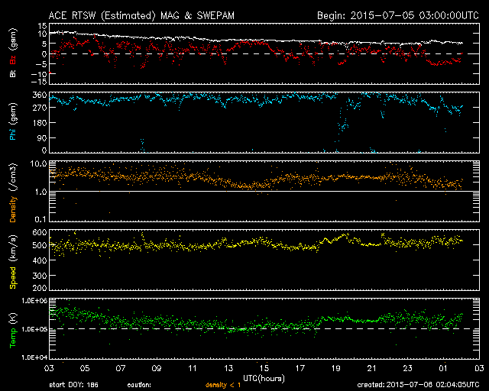Click the 360 tick on Phi axis
The image size is (489, 391).
(x=40, y=96)
